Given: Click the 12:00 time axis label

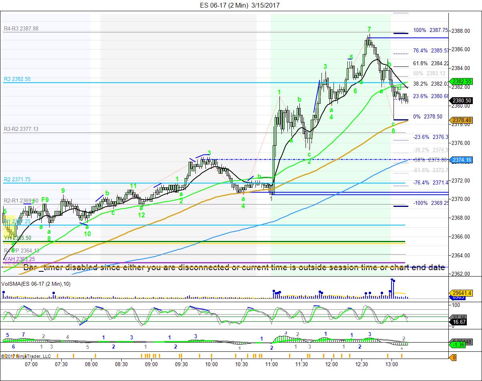Looking at the screenshot, I should tap(331, 364).
